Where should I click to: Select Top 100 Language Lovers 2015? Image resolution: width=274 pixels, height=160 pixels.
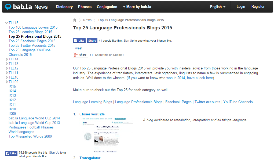click(33, 27)
